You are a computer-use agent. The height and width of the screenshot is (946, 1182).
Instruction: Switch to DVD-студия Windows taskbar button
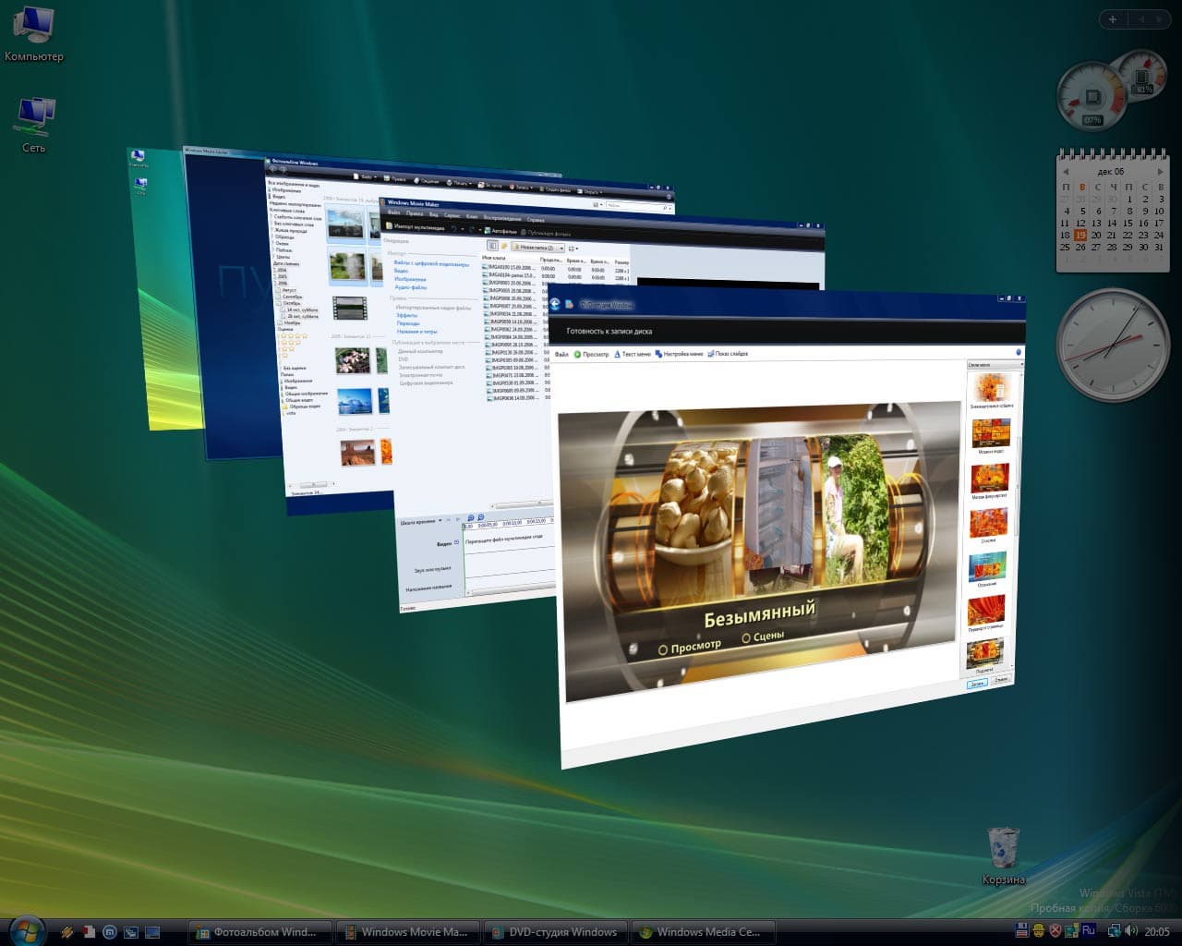(x=555, y=932)
